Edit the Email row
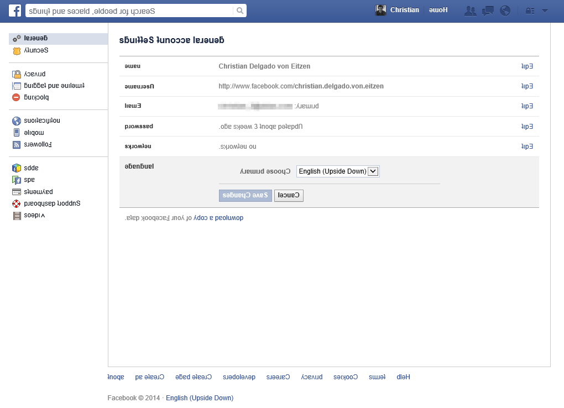Screen dimensions: 564x408 pyautogui.click(x=527, y=106)
